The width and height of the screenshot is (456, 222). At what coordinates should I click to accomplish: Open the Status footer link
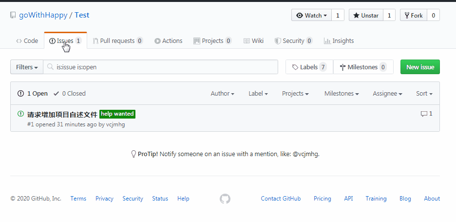[x=160, y=199]
